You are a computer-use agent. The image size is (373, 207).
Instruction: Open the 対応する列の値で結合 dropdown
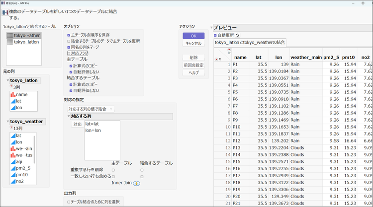[x=91, y=109]
